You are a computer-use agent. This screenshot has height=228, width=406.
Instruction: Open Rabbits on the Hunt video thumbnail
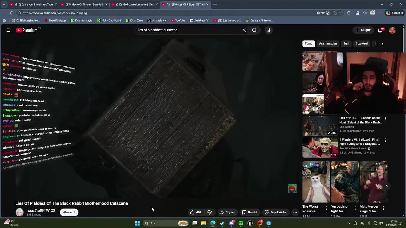[x=320, y=126]
